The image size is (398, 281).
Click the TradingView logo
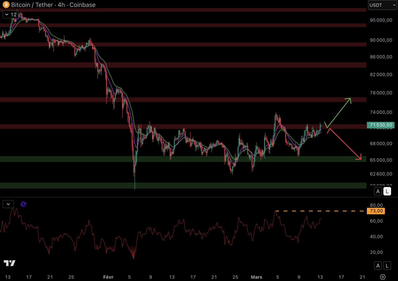point(10,263)
